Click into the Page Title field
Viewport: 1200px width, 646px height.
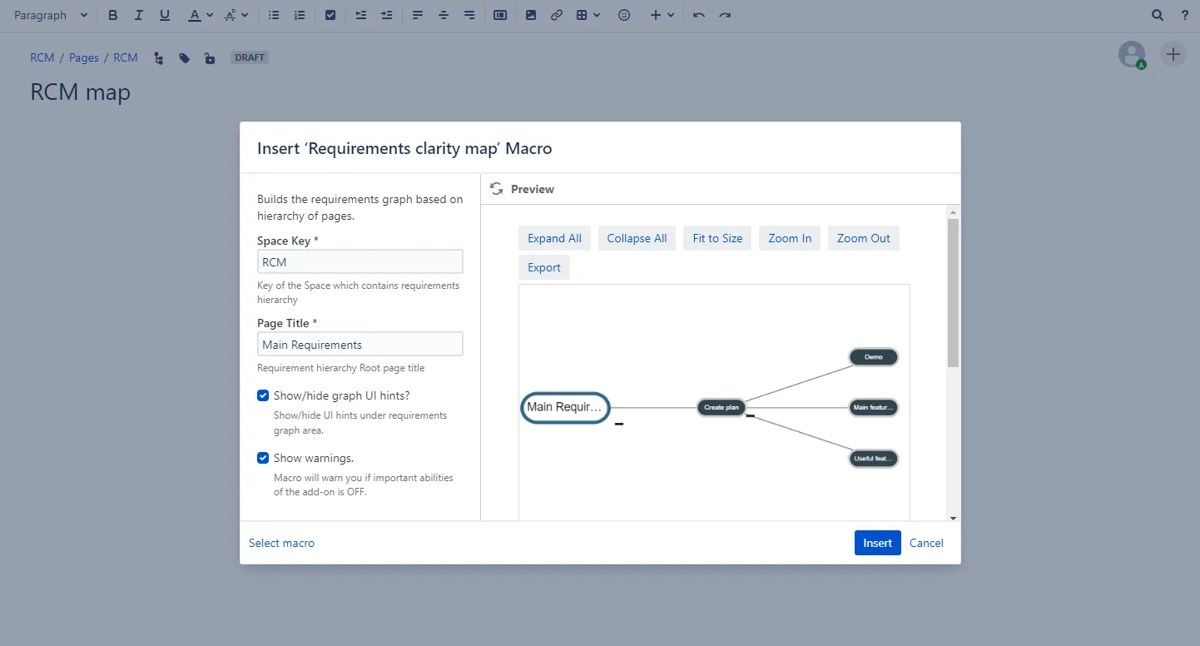[x=360, y=345]
